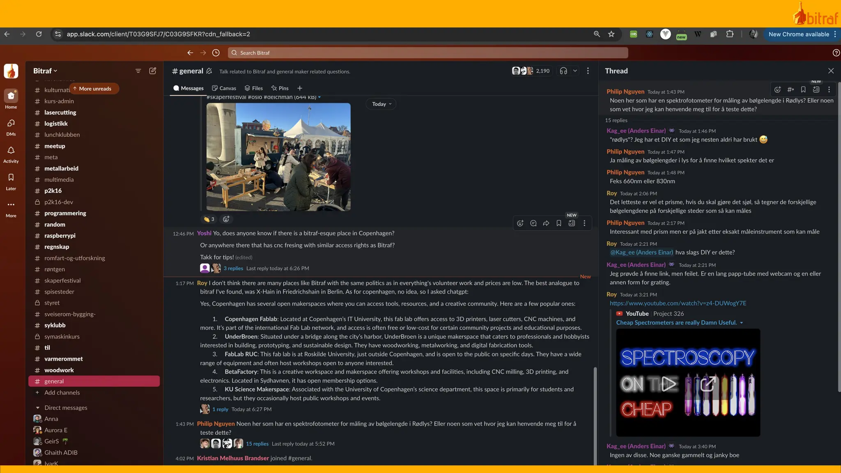Expand the Bitraf workspace menu
841x473 pixels.
pos(45,71)
